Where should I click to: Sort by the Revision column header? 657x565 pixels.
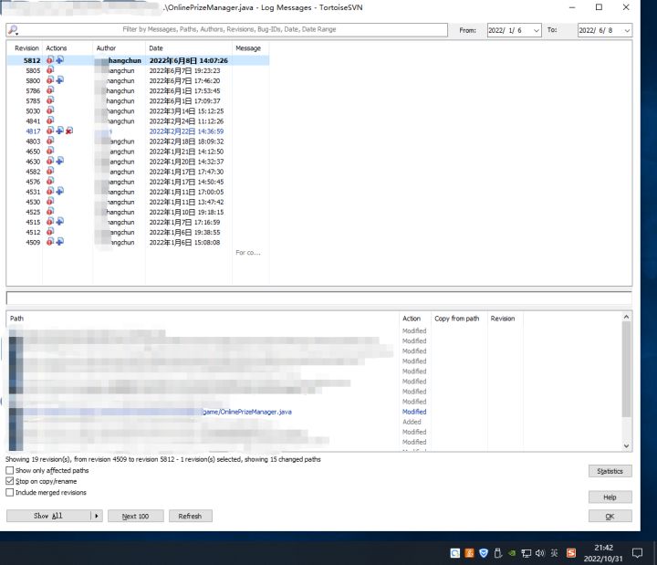26,48
